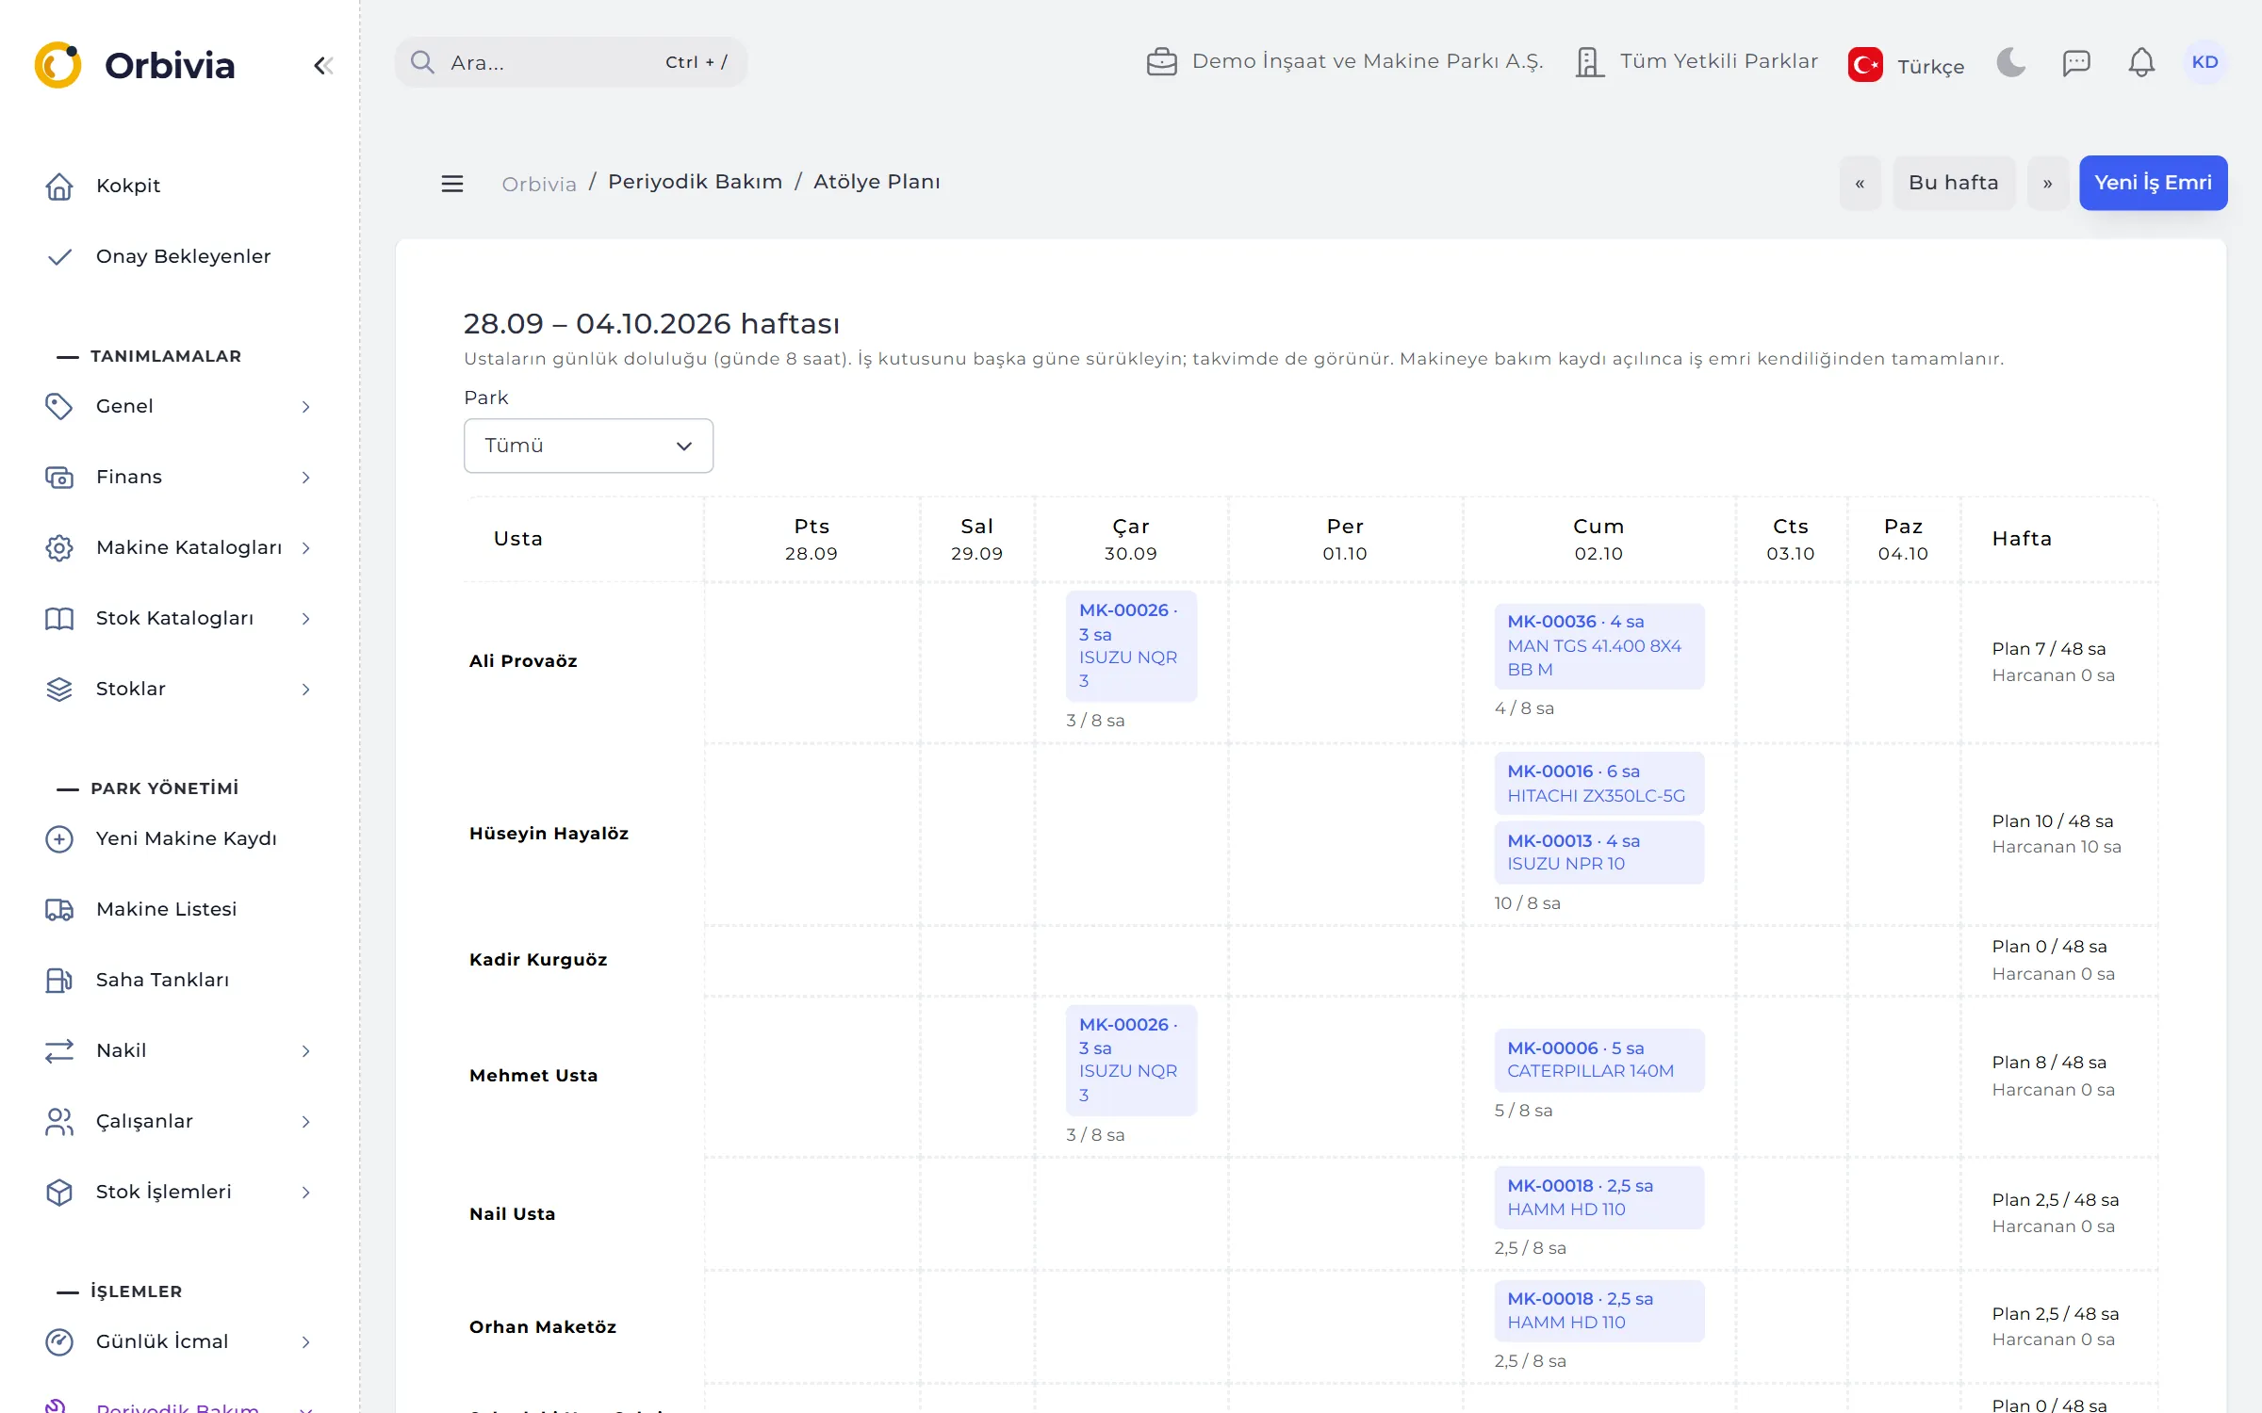2262x1413 pixels.
Task: Expand Günlük İcmal menu
Action: pos(179,1341)
